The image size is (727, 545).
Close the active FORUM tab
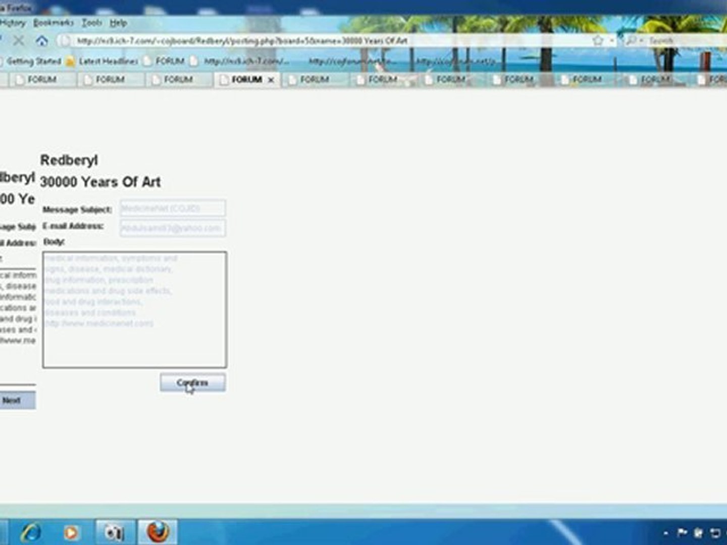point(271,80)
